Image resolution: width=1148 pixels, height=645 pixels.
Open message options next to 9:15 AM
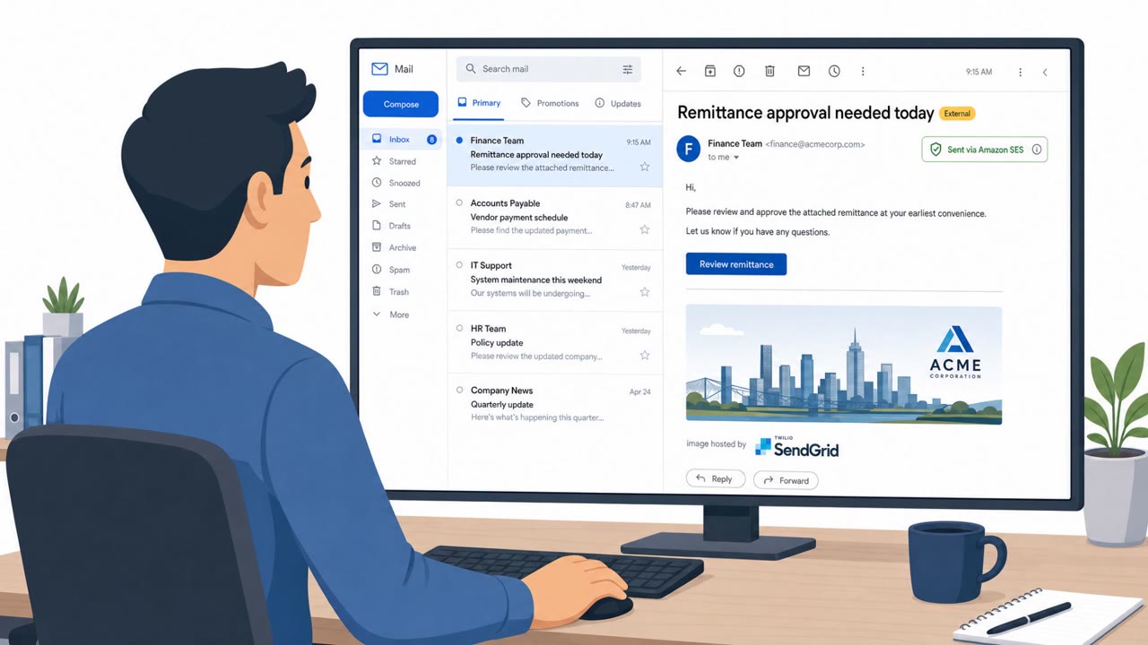click(x=1020, y=73)
